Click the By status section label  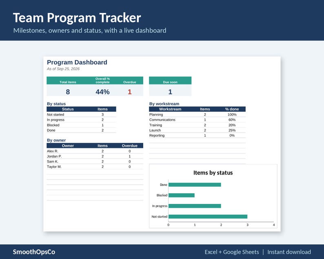pos(56,104)
